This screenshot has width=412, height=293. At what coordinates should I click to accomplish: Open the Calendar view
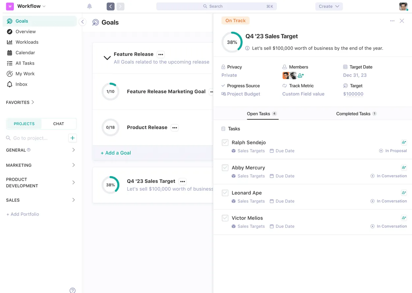pyautogui.click(x=25, y=53)
